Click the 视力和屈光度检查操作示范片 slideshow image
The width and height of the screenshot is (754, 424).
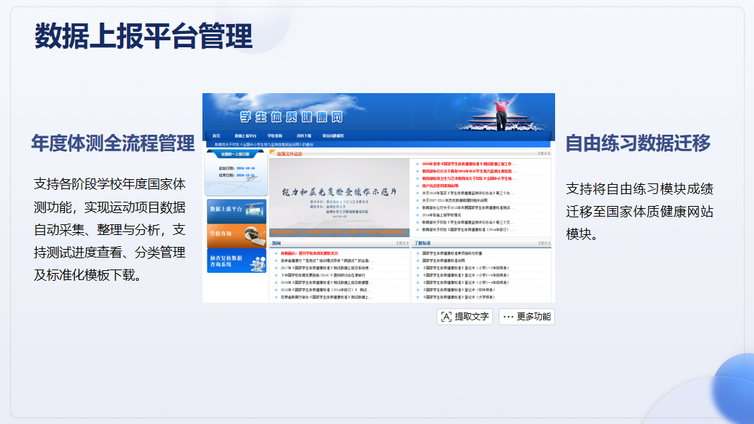339,194
